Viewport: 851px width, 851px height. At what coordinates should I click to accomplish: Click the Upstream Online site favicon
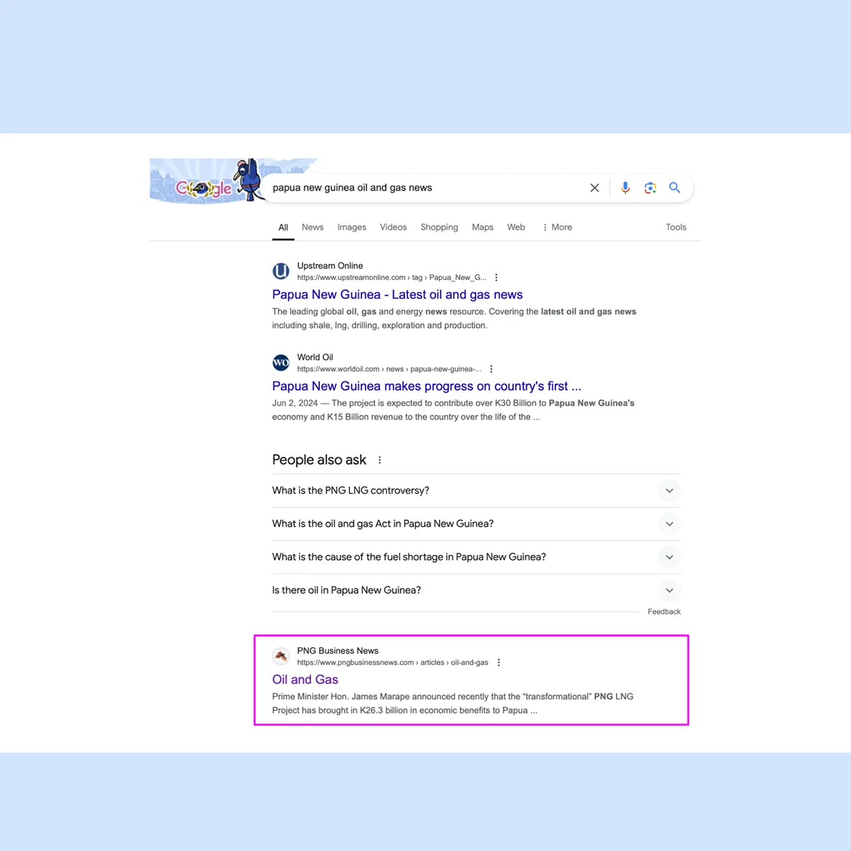[x=281, y=271]
